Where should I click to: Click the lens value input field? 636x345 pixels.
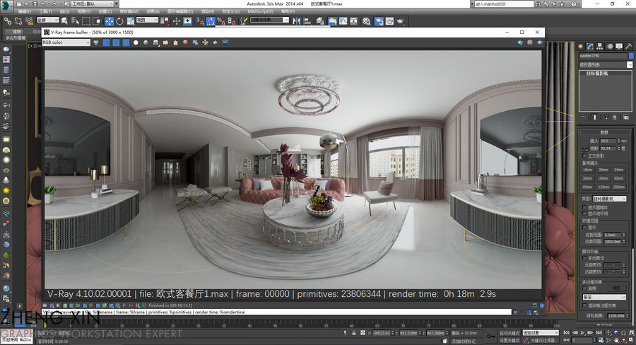coord(608,141)
